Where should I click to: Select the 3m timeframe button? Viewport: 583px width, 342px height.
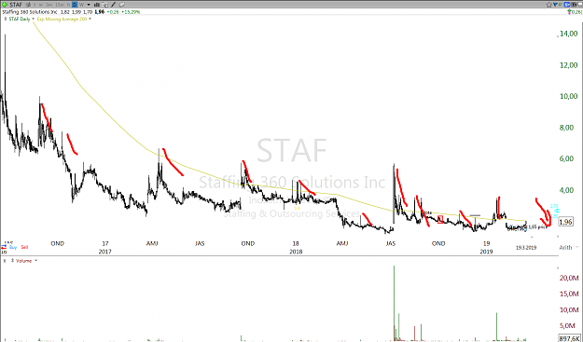click(x=49, y=5)
